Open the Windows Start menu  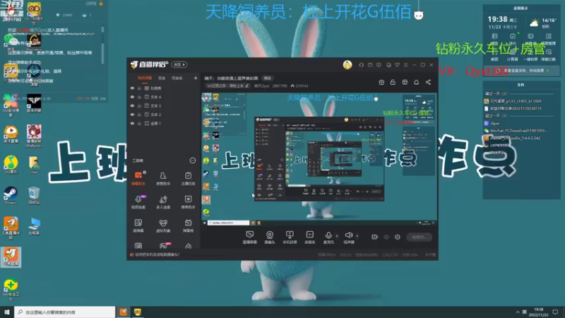coord(7,312)
